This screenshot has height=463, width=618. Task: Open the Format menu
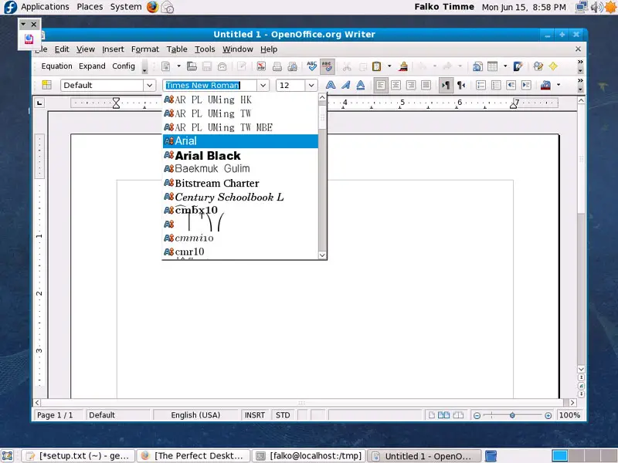click(x=145, y=49)
